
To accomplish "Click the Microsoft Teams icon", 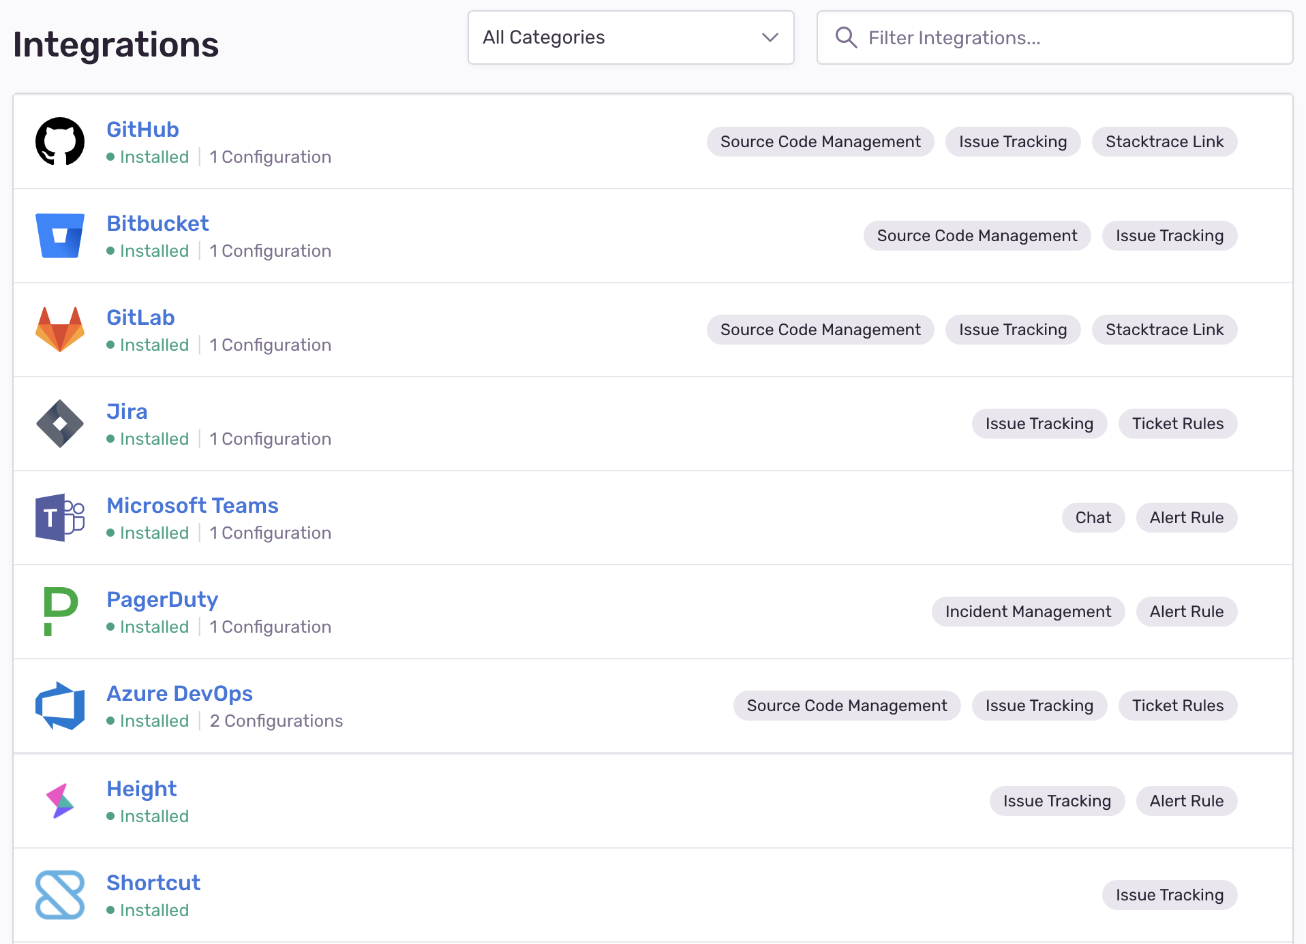I will 60,518.
